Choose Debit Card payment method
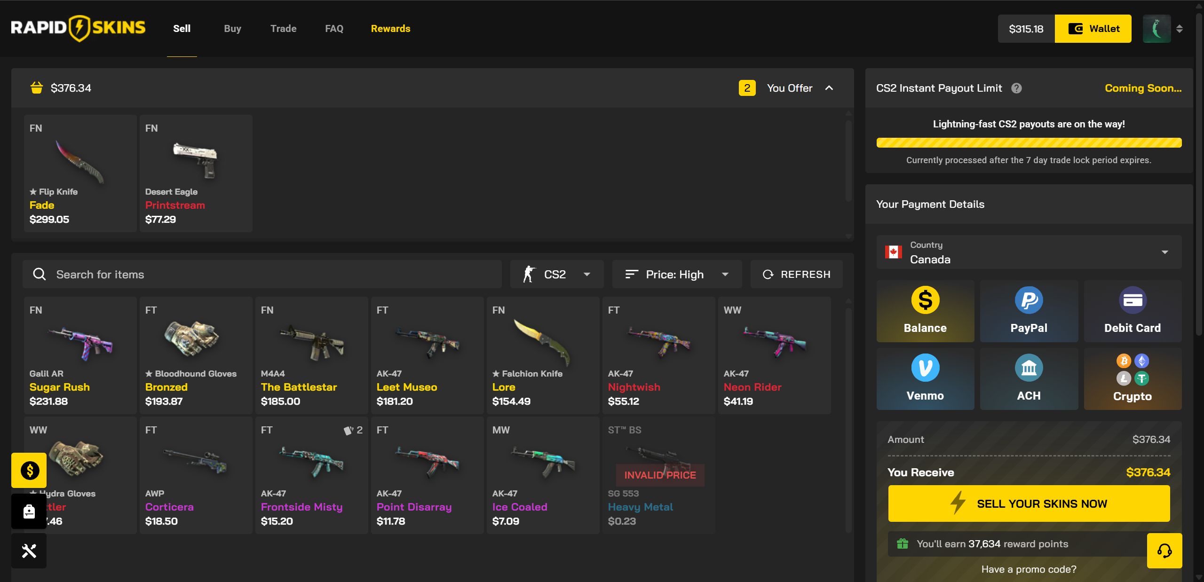 (1133, 311)
